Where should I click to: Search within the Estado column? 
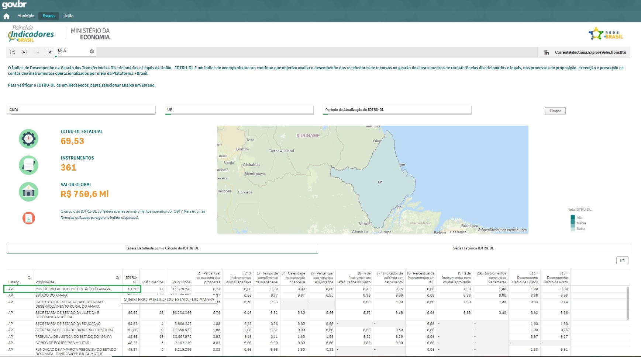(x=29, y=278)
